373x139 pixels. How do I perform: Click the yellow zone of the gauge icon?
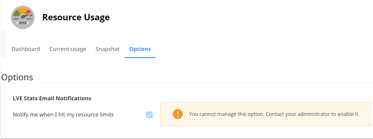[x=23, y=10]
